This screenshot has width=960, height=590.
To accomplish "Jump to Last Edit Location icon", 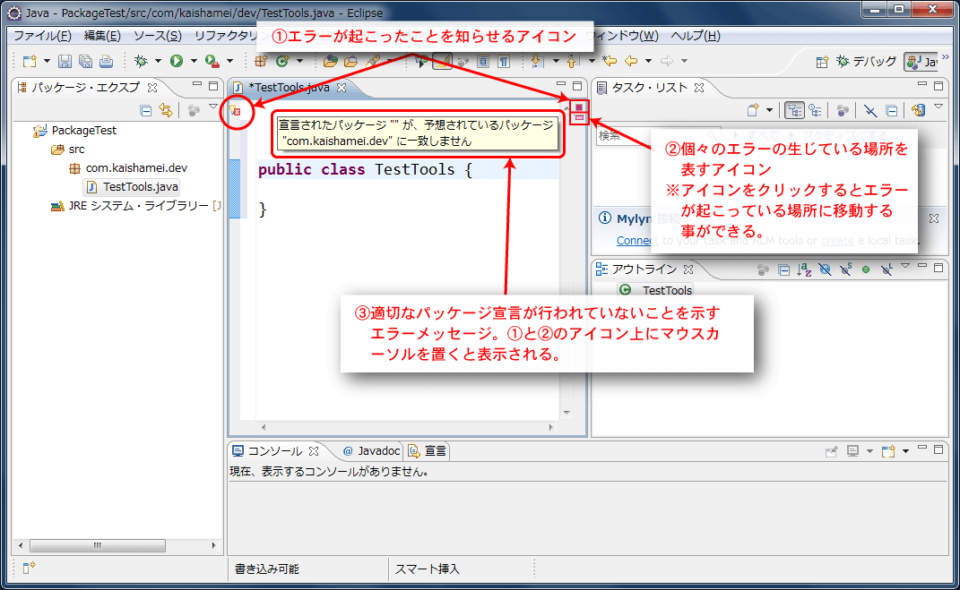I will [x=610, y=61].
